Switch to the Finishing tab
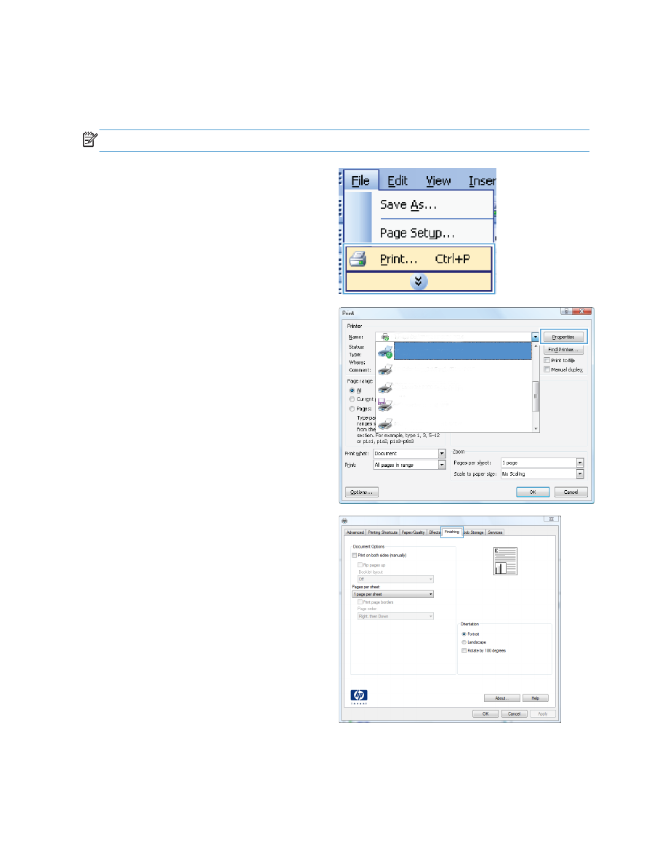The image size is (649, 864). 452,532
